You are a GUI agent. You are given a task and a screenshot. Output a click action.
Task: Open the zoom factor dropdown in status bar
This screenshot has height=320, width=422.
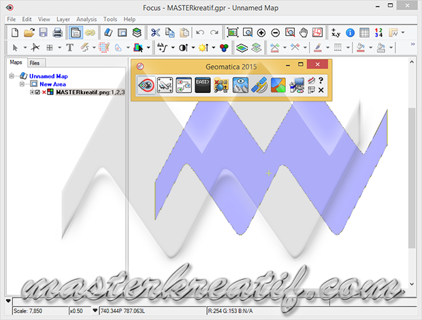point(95,310)
